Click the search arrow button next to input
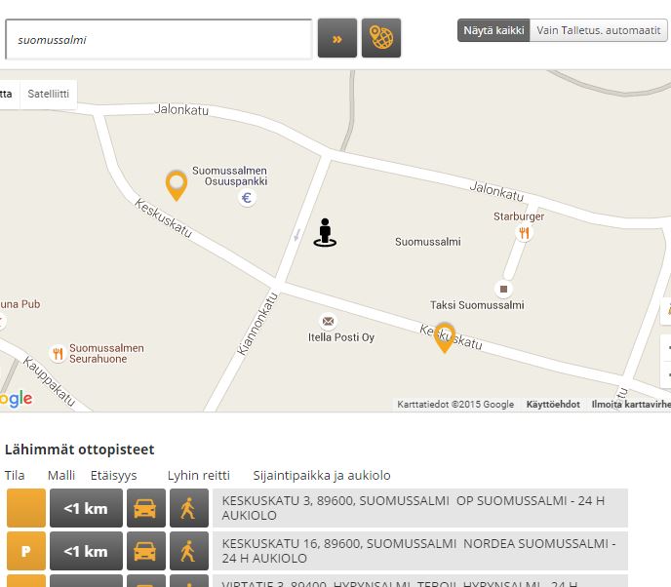 pos(337,39)
